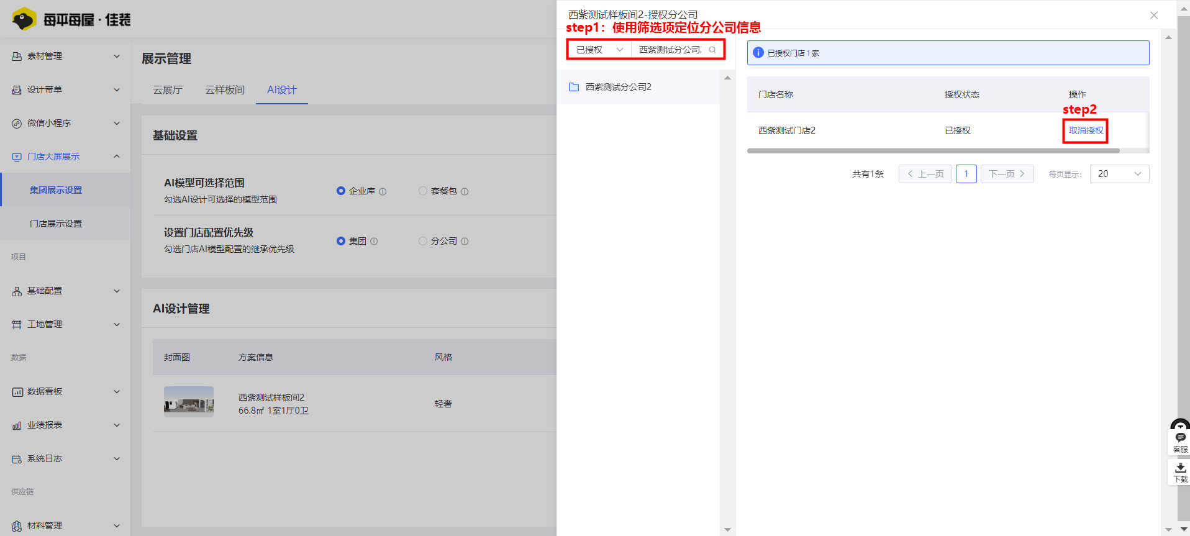
Task: Click the horizontal scrollbar under store table
Action: [x=933, y=151]
